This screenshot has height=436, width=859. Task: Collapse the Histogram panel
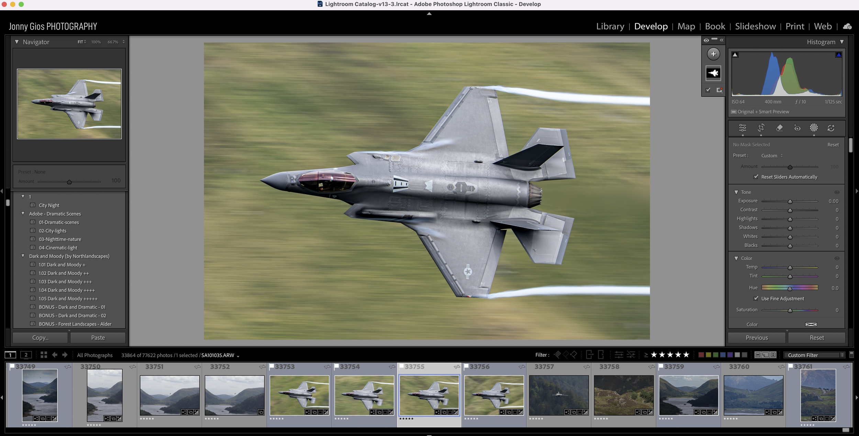click(x=841, y=42)
